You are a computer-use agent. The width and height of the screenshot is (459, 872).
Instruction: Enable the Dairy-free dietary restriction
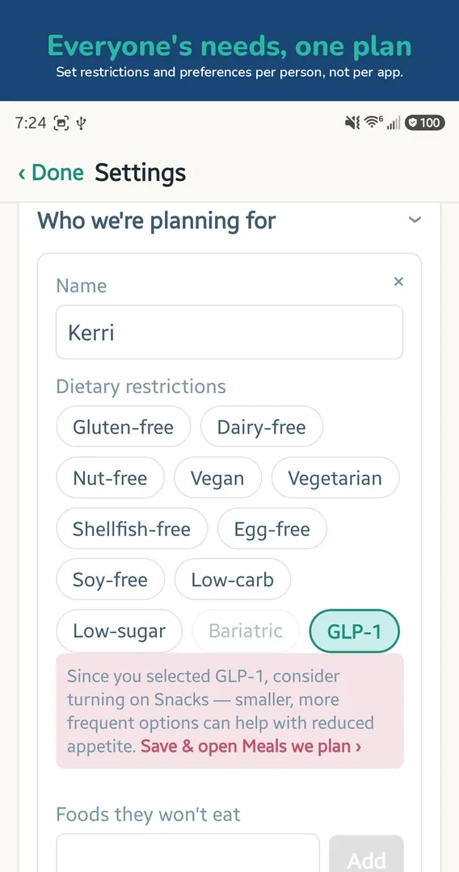[262, 427]
